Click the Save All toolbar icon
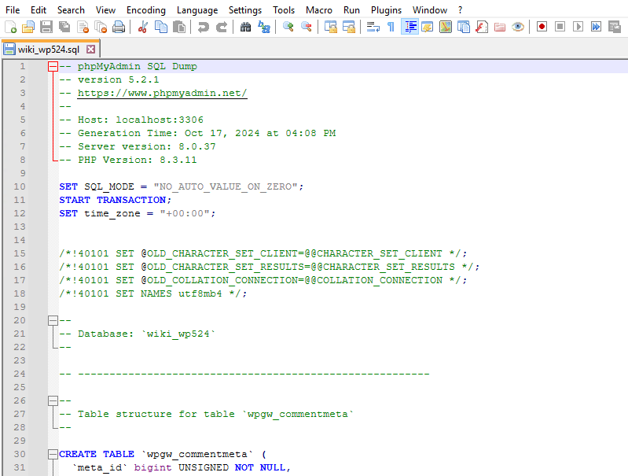Image resolution: width=628 pixels, height=476 pixels. (x=64, y=27)
